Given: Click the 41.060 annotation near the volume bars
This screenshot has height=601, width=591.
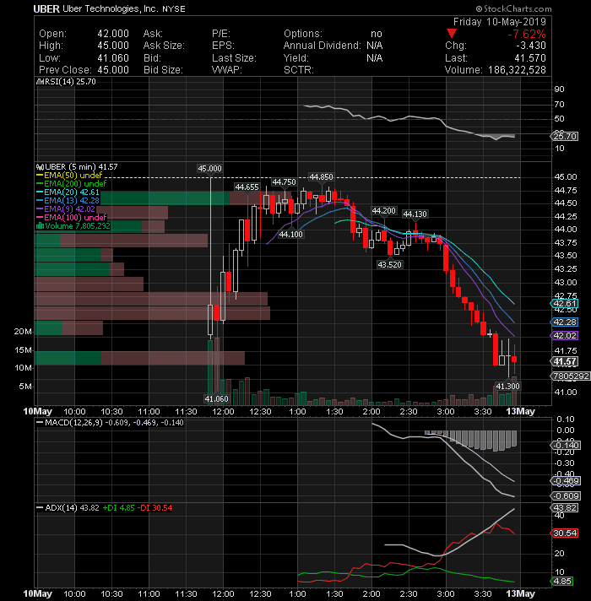Looking at the screenshot, I should 216,399.
